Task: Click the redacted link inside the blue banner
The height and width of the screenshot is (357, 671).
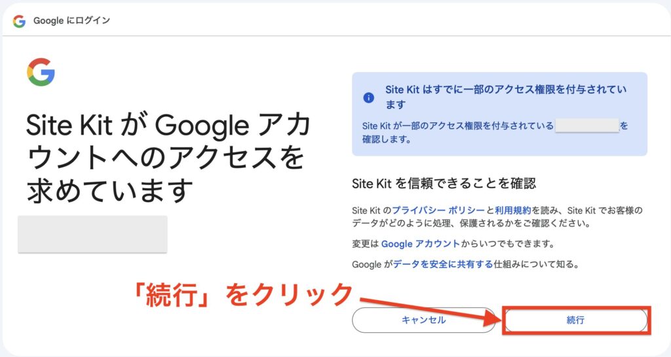Action: [586, 126]
